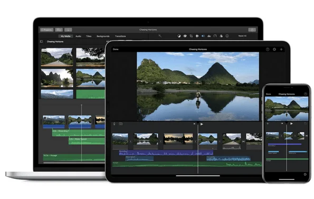Viewport: 314px width, 199px height.
Task: Open project settings gear on iPhone
Action: 305,174
